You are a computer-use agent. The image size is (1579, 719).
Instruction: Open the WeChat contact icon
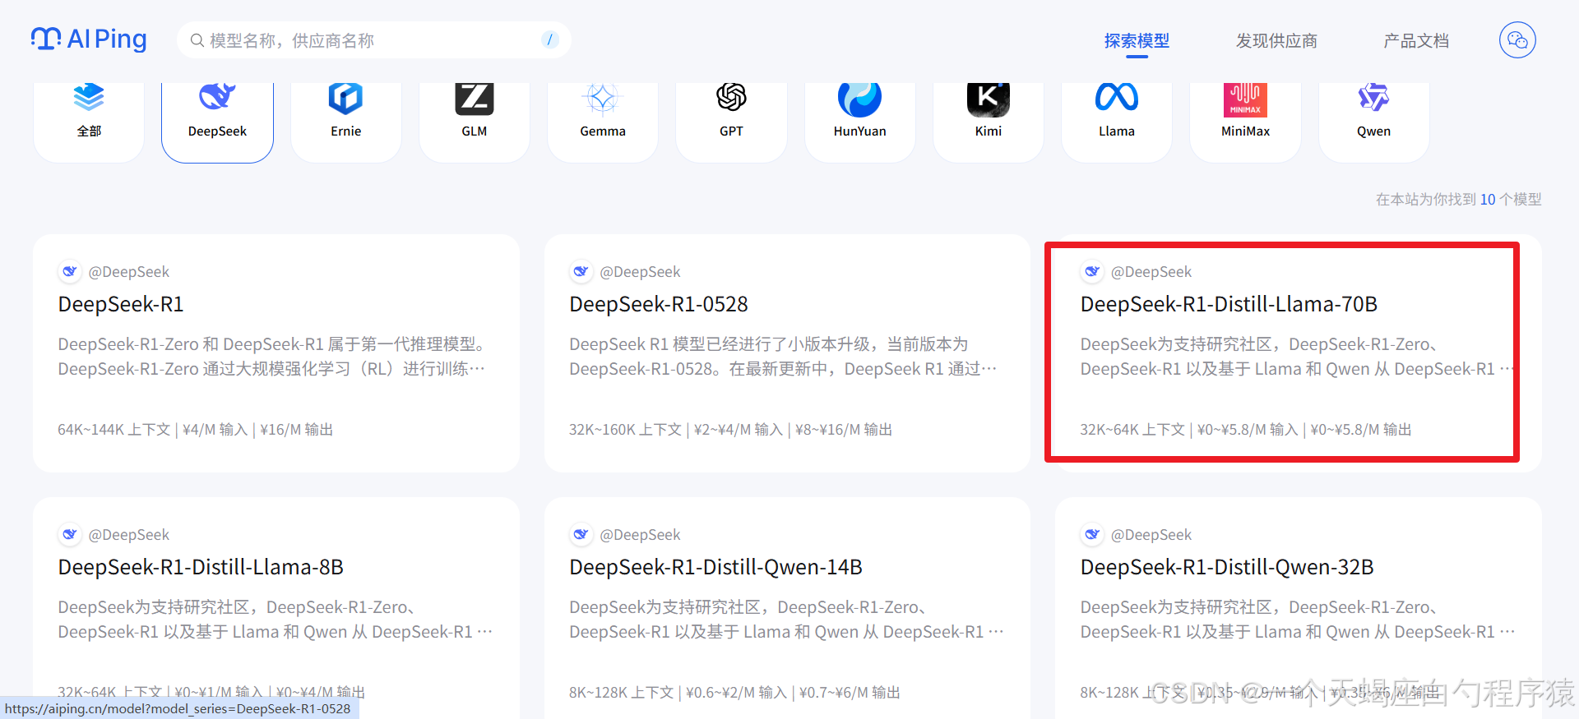pos(1516,40)
